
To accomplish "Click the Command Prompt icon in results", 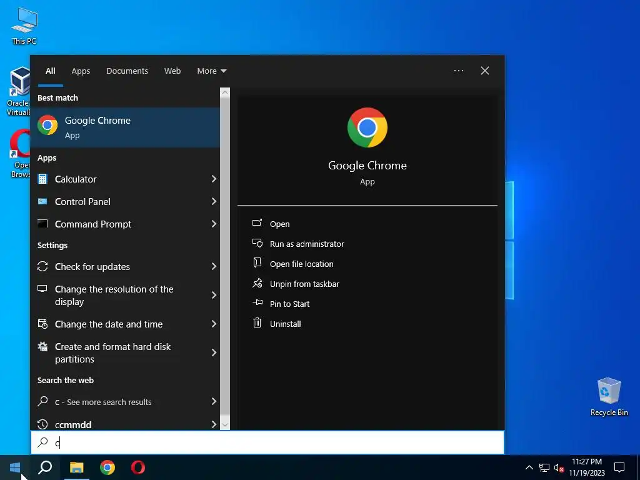I will pyautogui.click(x=42, y=224).
